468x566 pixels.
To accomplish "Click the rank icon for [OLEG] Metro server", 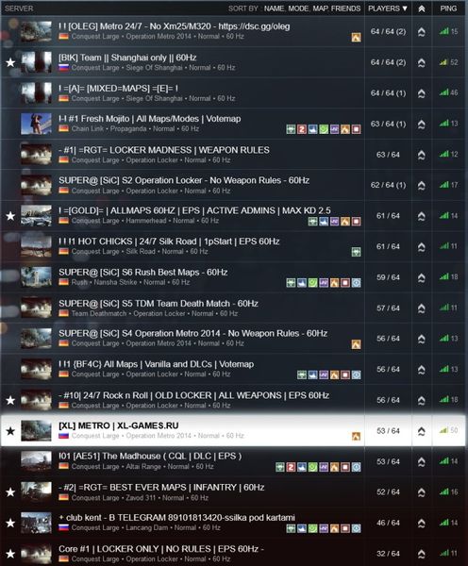I will click(422, 32).
